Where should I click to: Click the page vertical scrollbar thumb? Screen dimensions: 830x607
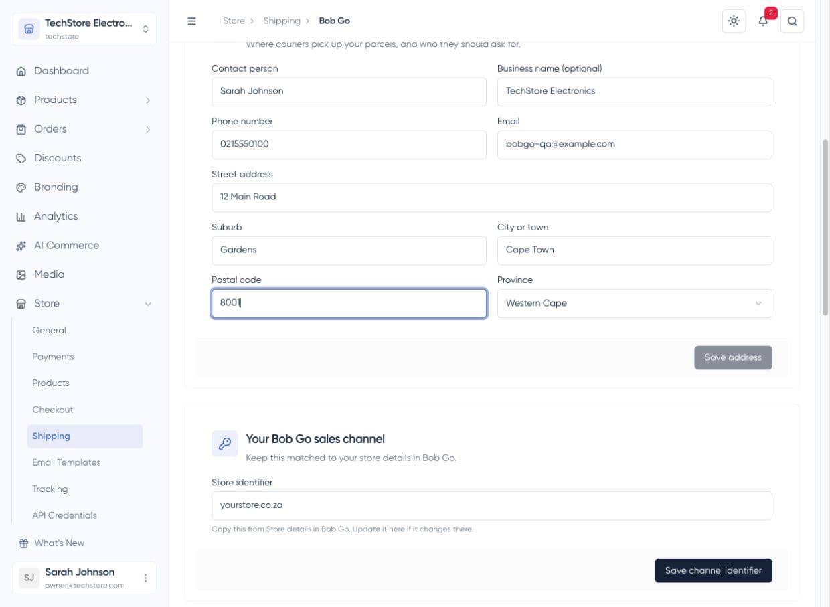pyautogui.click(x=825, y=228)
